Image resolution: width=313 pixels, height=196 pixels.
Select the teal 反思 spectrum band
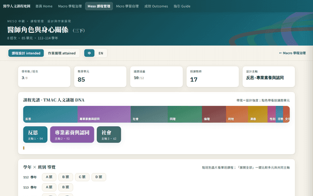[50, 114]
